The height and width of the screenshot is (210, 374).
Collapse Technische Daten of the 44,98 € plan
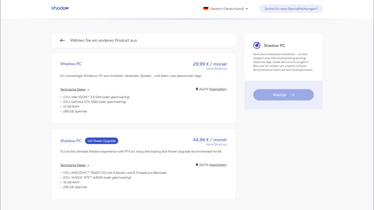75,165
